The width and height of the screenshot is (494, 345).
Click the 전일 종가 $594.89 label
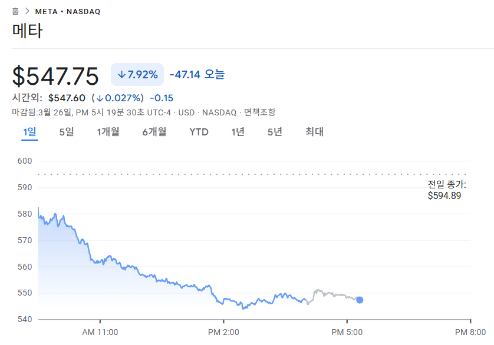(446, 190)
